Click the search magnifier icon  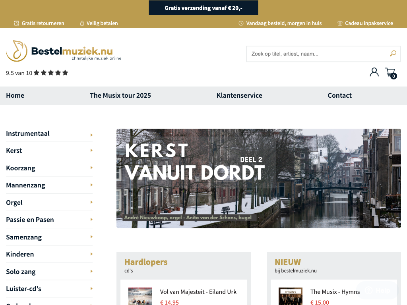click(393, 54)
